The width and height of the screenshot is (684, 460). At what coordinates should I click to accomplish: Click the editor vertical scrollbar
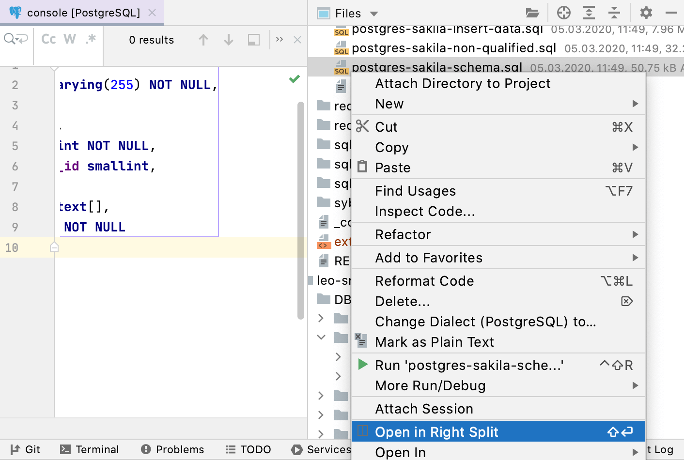click(301, 208)
